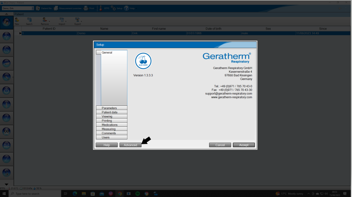Viewport: 352px width, 197px height.
Task: Click the Date of birth column header
Action: point(213,29)
